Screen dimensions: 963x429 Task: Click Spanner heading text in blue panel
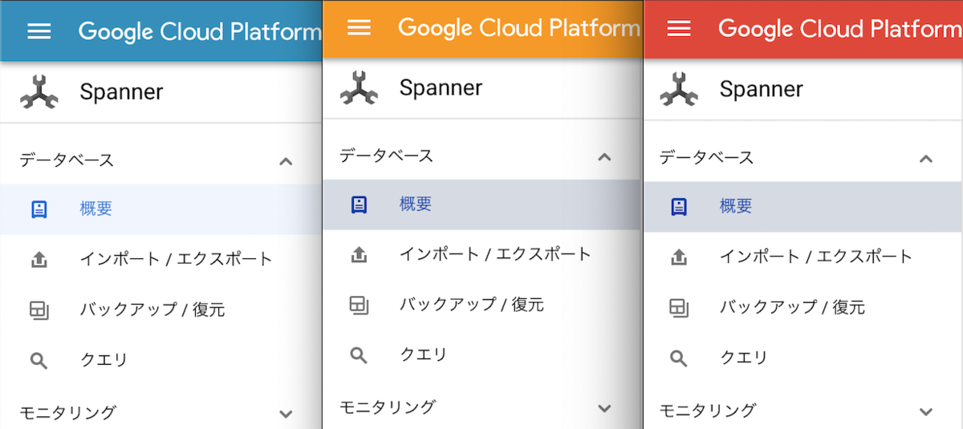(x=121, y=92)
